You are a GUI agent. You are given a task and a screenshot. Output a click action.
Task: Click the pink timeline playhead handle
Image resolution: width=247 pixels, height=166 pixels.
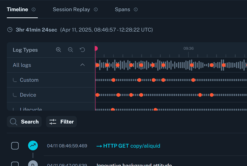96,48
